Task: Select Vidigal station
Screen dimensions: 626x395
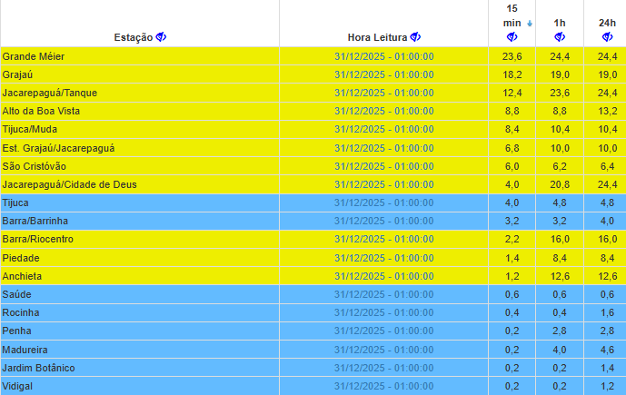Action: click(17, 386)
